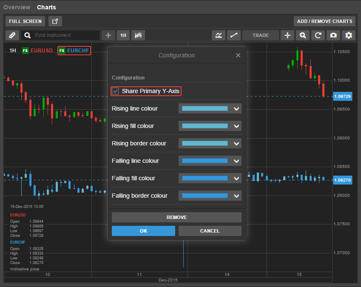The image size is (361, 287).
Task: Expand the Falling fill colour dropdown
Action: click(237, 179)
